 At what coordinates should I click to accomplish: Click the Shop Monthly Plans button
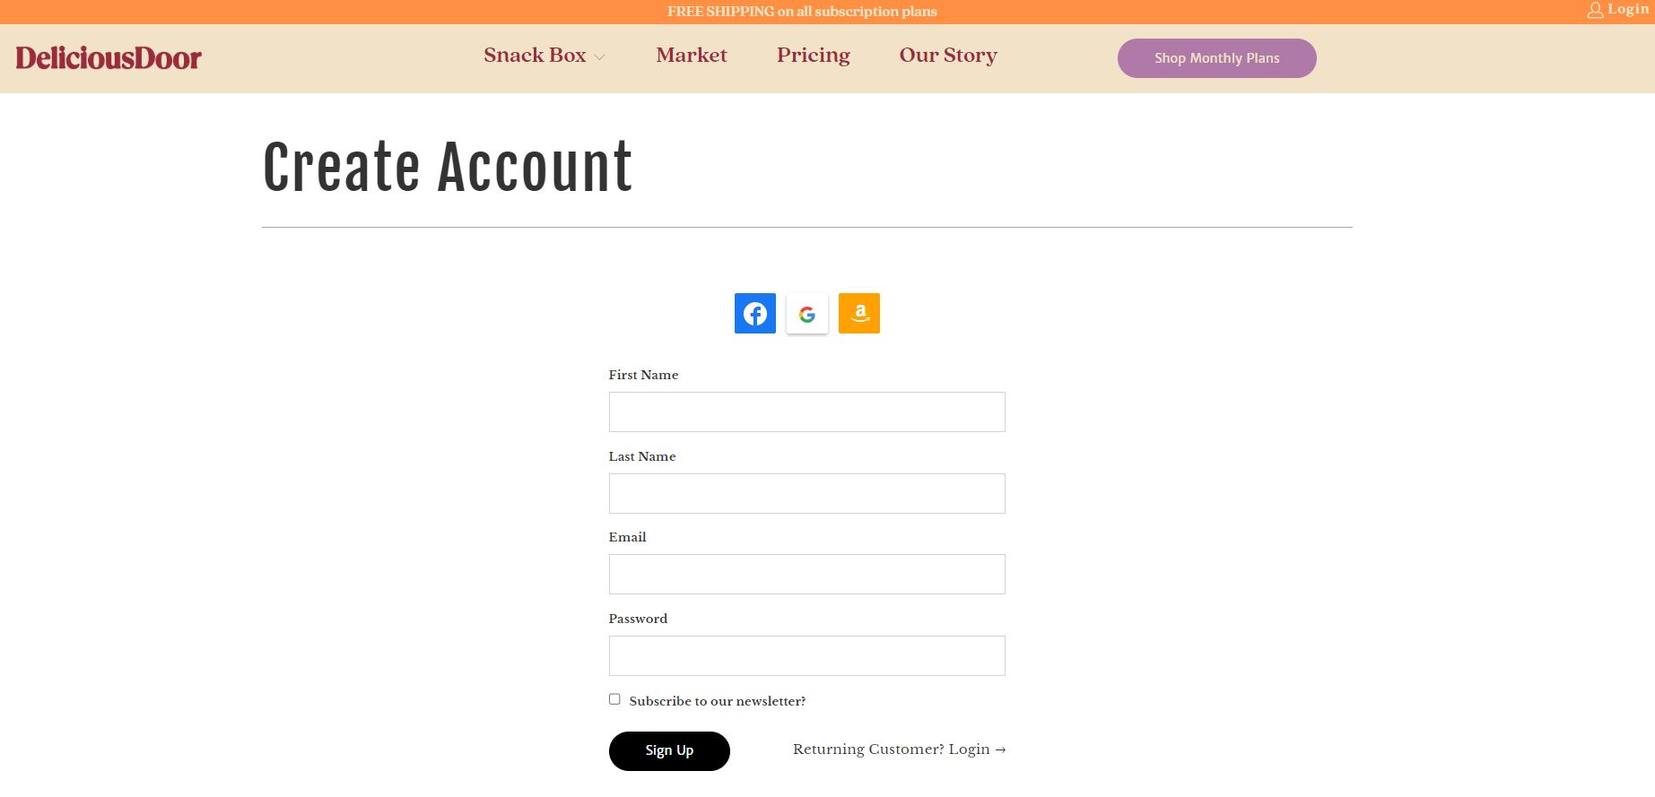click(1217, 58)
